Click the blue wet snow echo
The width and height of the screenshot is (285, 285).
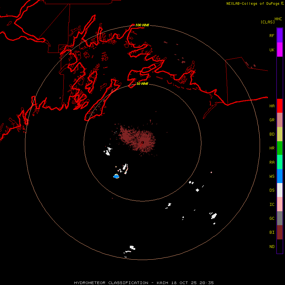coord(116,176)
